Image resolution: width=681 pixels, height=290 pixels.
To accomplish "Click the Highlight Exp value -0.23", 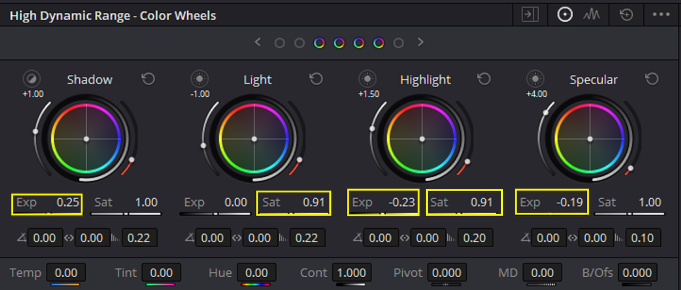I will [x=402, y=202].
